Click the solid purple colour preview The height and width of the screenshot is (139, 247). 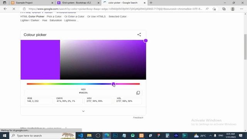point(40,60)
